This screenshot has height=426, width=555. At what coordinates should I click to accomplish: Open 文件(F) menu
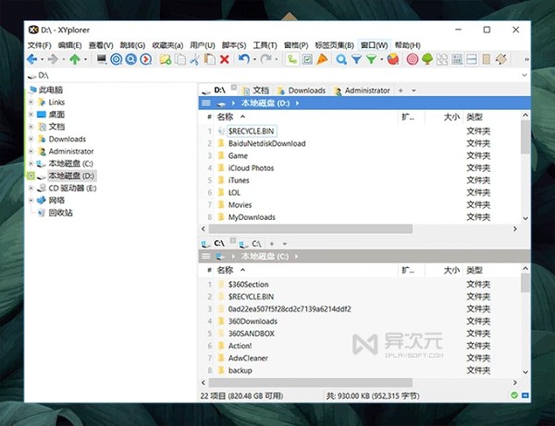point(40,45)
